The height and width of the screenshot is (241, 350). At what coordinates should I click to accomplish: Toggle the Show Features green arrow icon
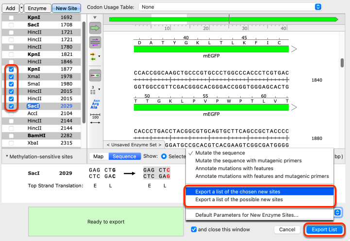pos(95,28)
